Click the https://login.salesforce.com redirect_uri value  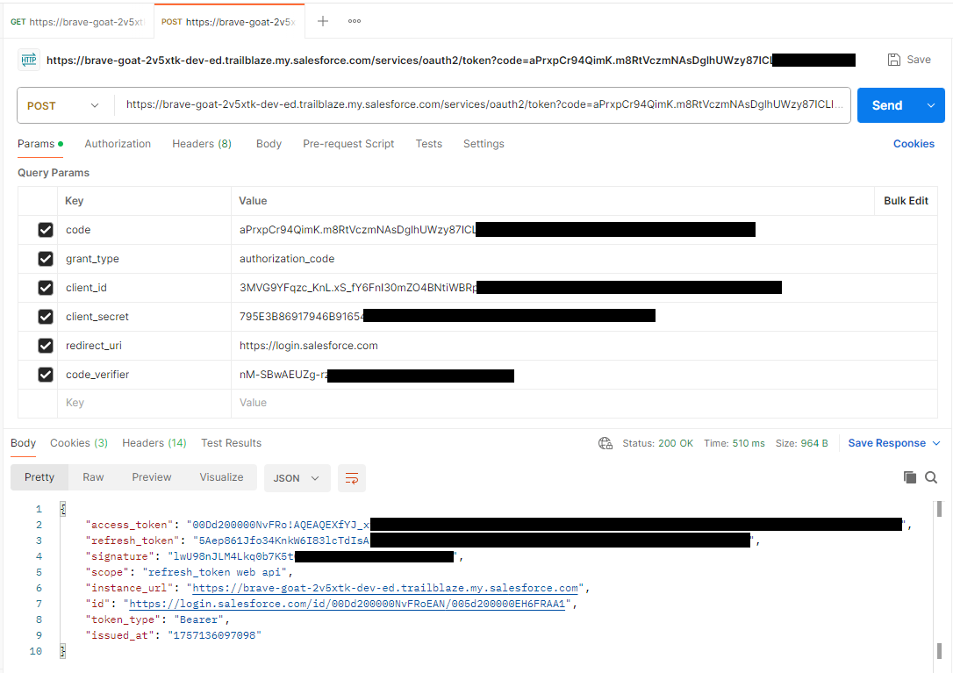(x=309, y=346)
